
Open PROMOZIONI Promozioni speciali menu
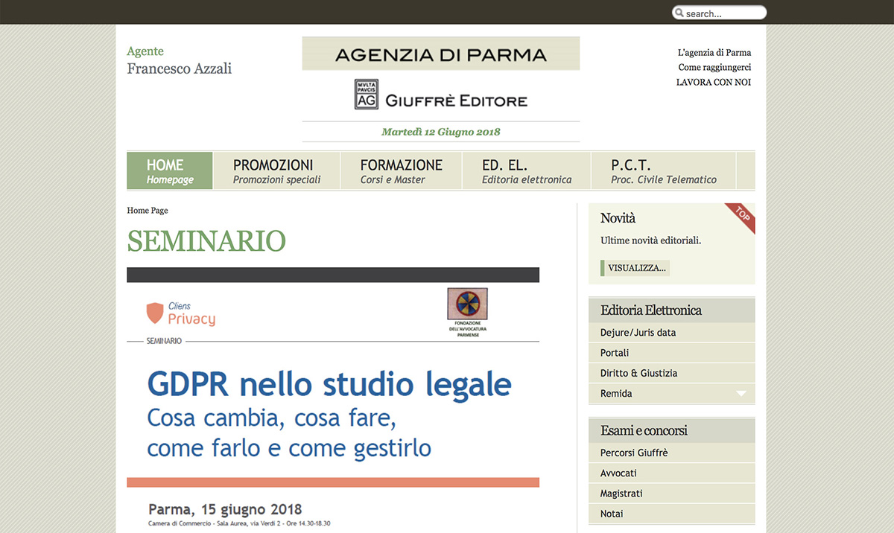pyautogui.click(x=276, y=171)
